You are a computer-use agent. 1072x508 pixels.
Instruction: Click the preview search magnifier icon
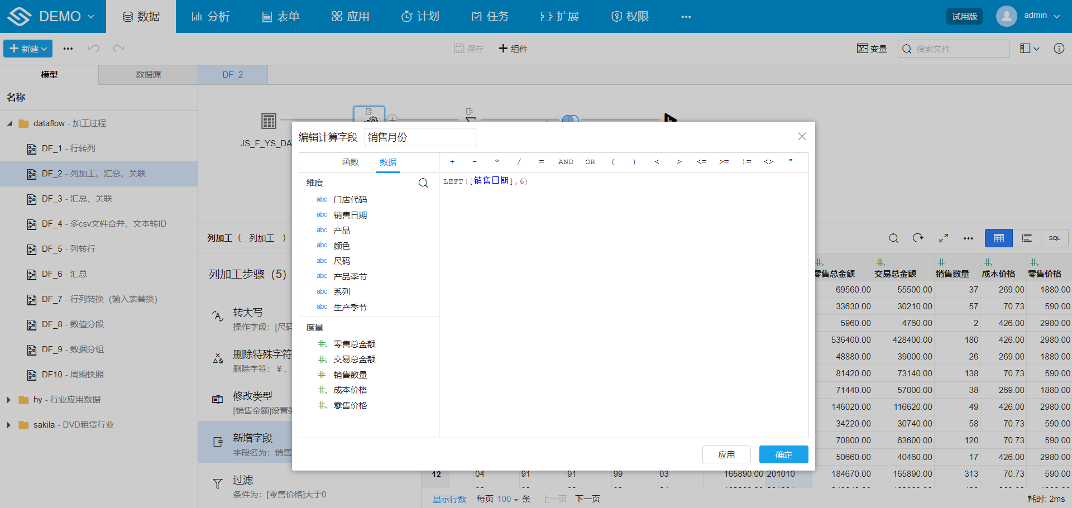893,238
